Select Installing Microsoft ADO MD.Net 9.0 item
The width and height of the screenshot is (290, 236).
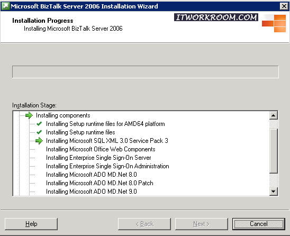point(92,192)
